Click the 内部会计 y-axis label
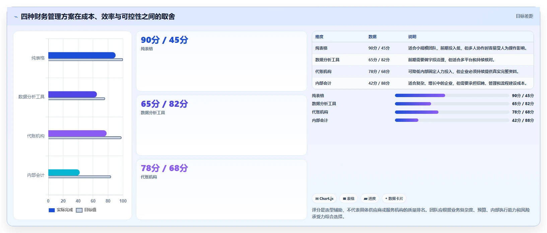 point(36,175)
